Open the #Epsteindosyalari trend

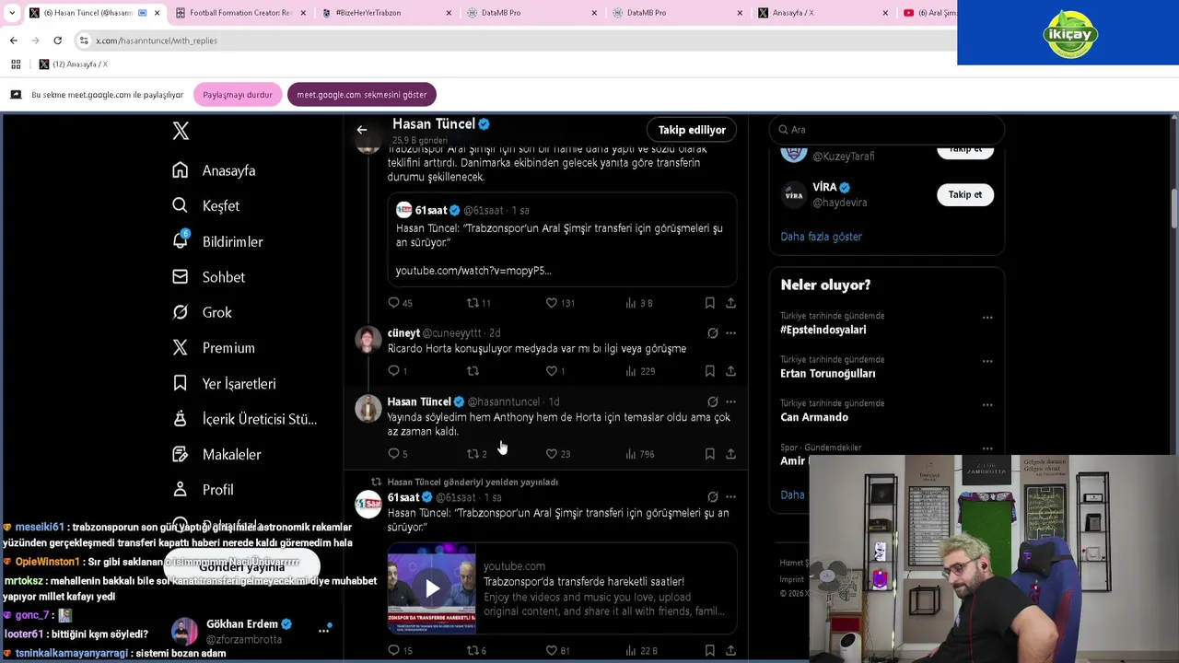[823, 330]
